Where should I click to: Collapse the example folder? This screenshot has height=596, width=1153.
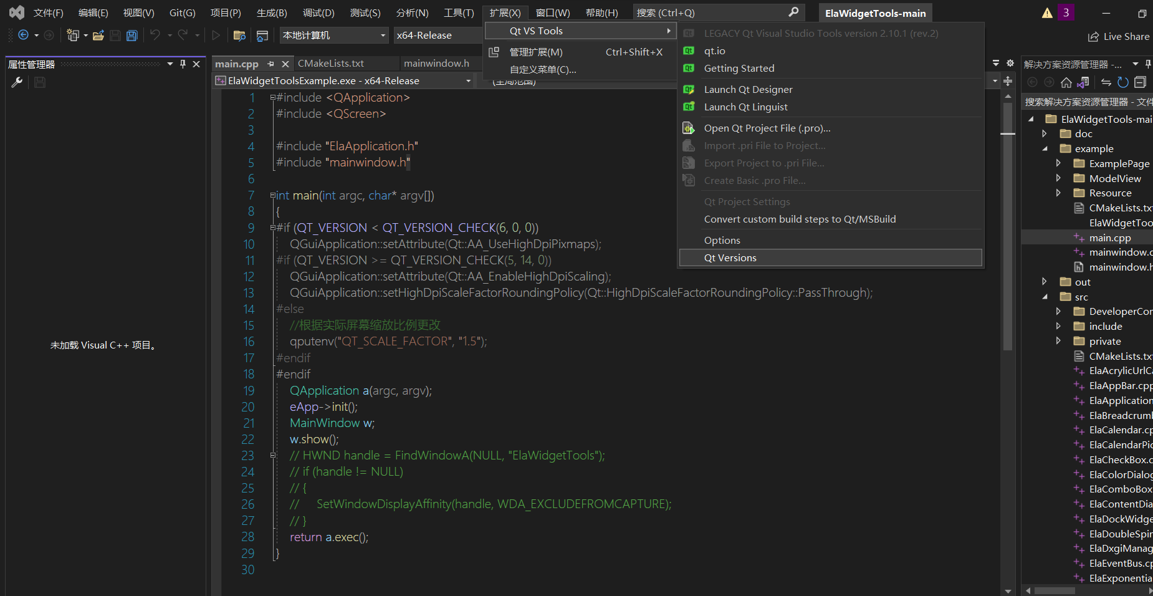click(1045, 149)
